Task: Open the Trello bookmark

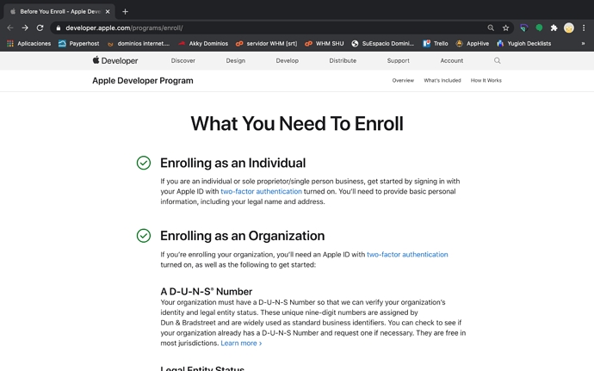Action: [x=436, y=43]
